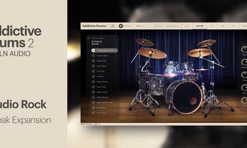The width and height of the screenshot is (247, 148).
Task: Switch to the KIT tab
Action: pyautogui.click(x=212, y=26)
